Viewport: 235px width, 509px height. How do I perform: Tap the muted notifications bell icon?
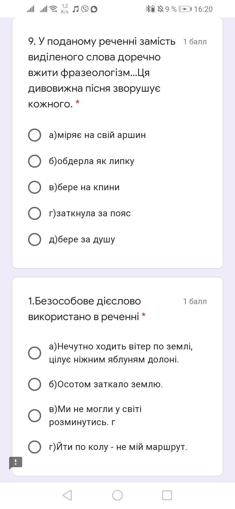(x=160, y=9)
